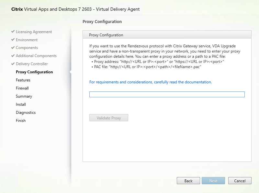Go to the Environment step

[x=27, y=40]
